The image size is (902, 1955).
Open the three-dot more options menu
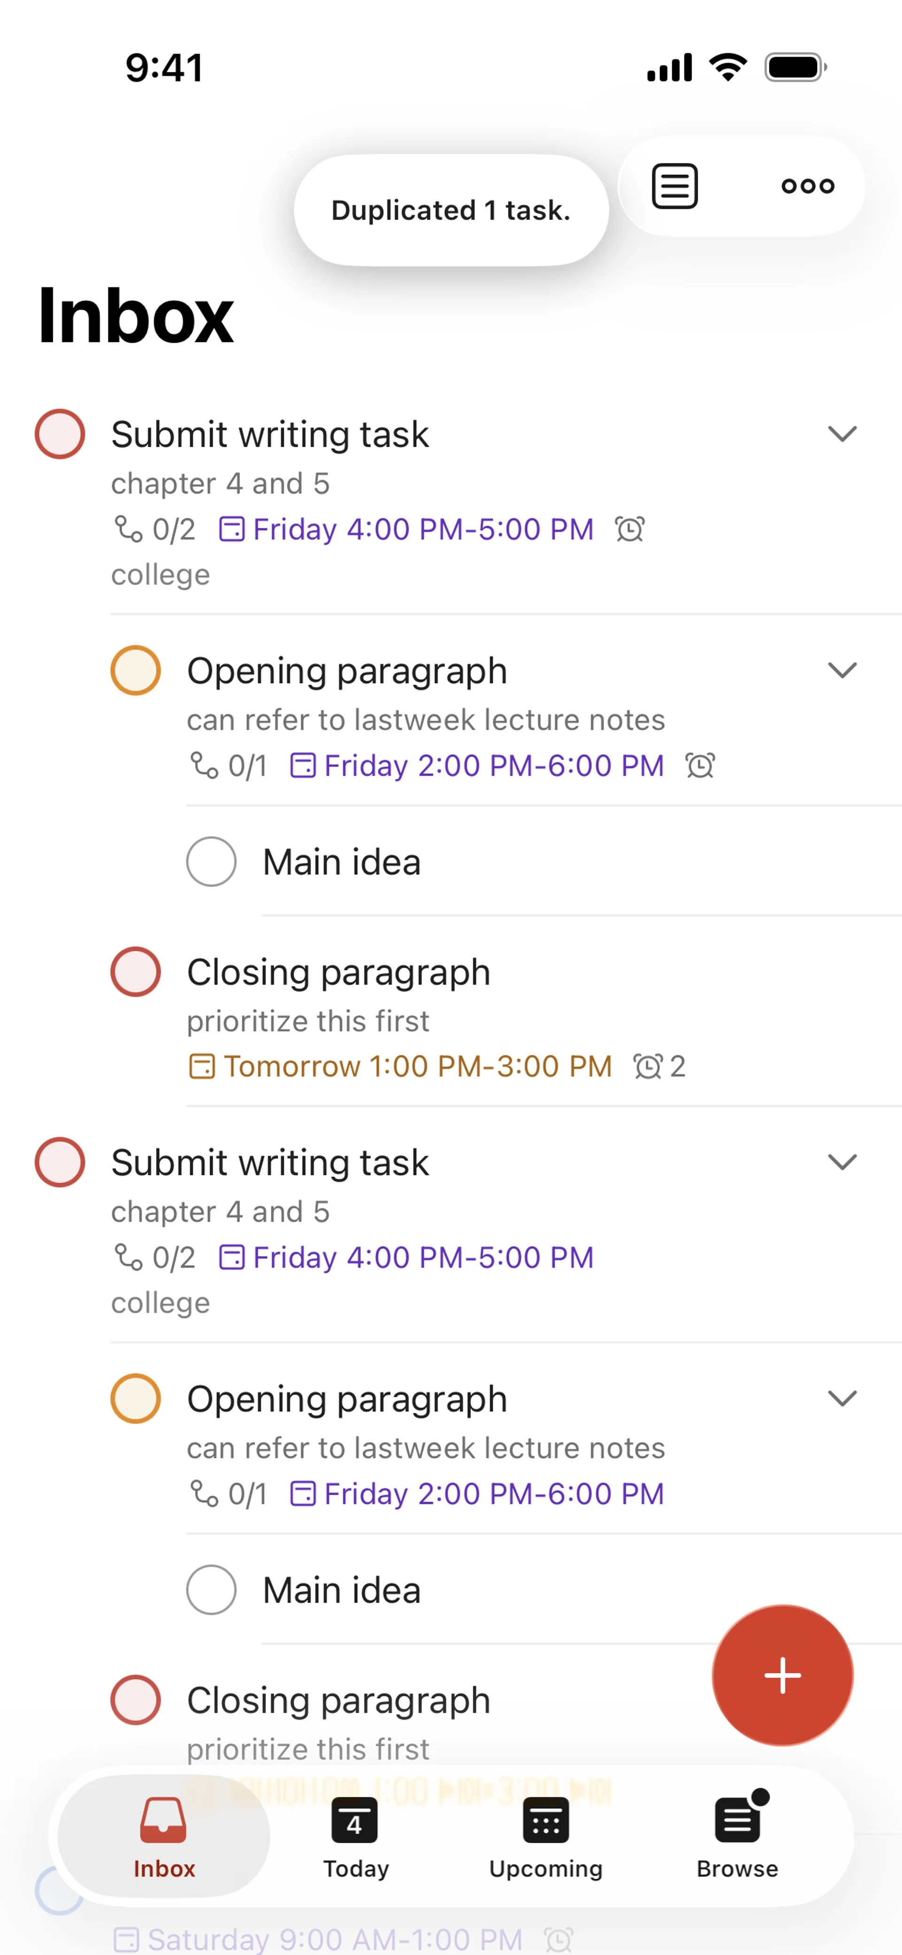pyautogui.click(x=808, y=186)
